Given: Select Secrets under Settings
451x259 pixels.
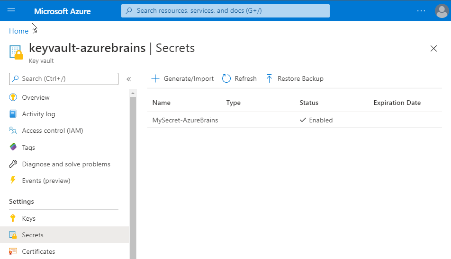Looking at the screenshot, I should [x=64, y=235].
